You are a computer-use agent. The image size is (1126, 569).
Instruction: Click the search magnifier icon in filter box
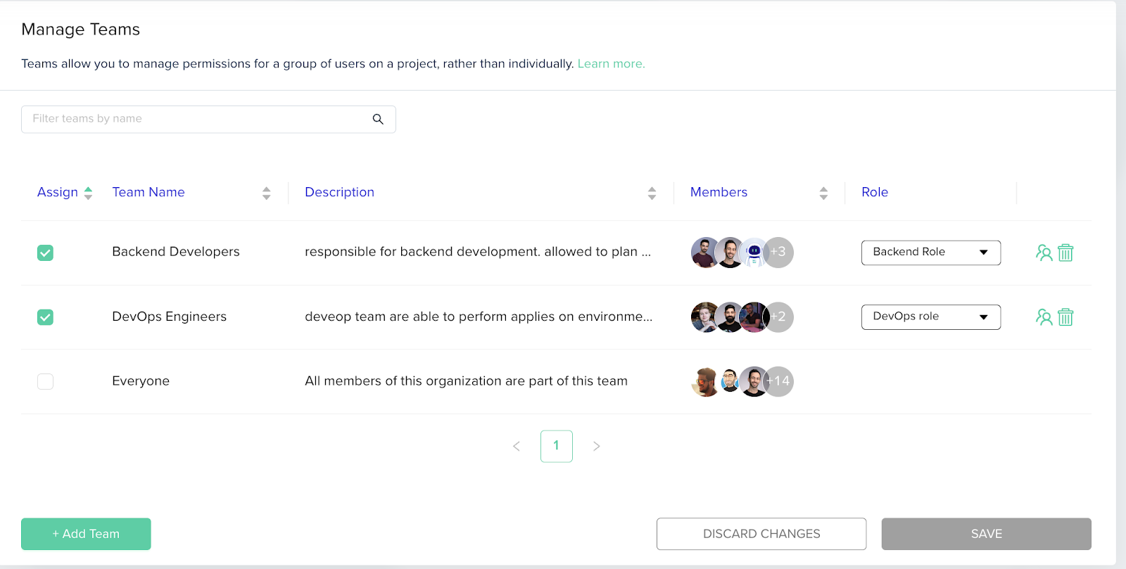coord(378,119)
